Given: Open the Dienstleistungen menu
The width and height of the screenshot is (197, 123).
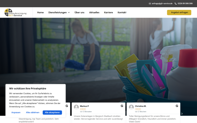Looking at the screenshot, I should pyautogui.click(x=57, y=12).
